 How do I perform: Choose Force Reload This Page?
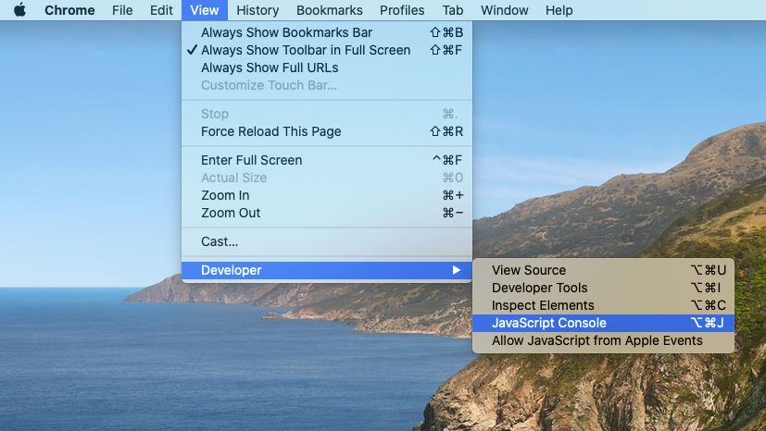pos(327,131)
